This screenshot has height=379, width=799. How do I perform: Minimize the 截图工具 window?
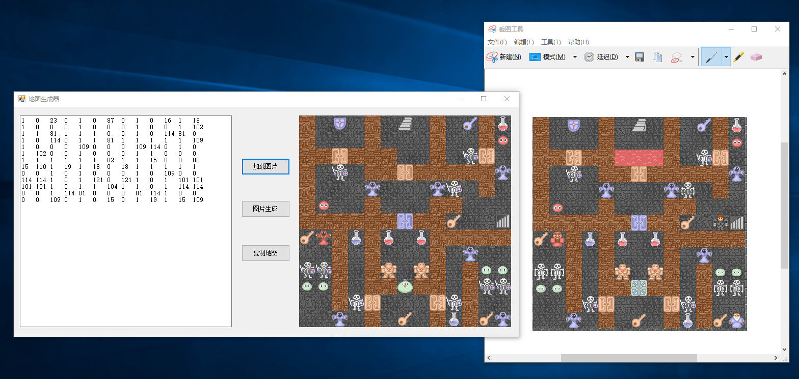(x=731, y=29)
